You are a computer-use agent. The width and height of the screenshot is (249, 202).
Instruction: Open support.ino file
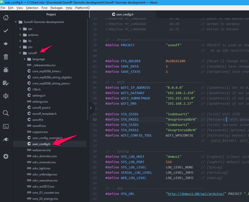point(40,132)
